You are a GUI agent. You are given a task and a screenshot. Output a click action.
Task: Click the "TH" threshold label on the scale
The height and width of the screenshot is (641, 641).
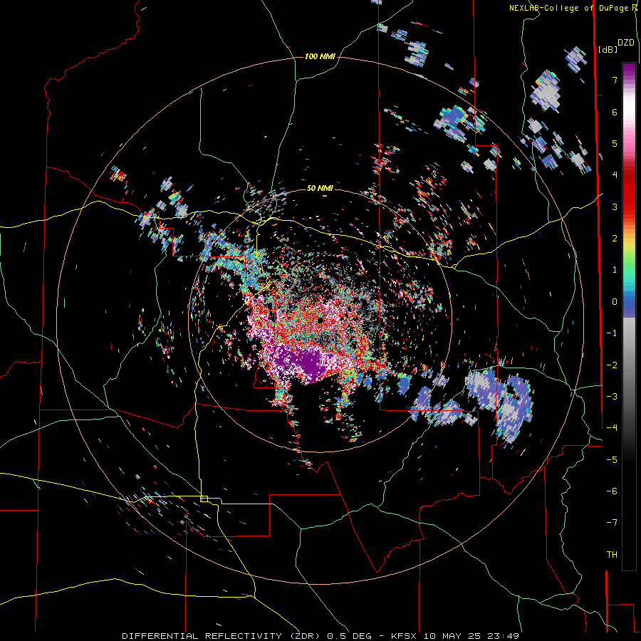click(x=612, y=555)
